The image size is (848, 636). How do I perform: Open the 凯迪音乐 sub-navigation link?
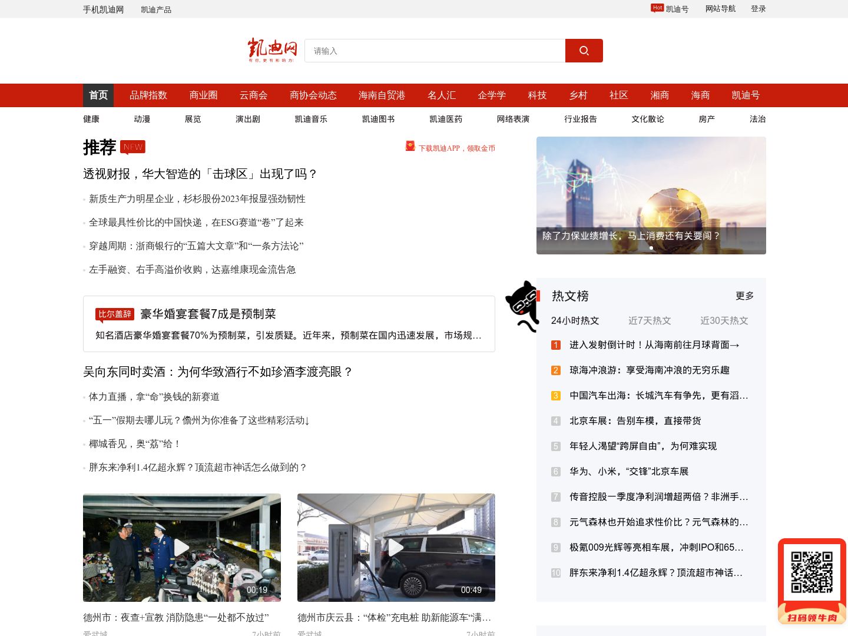(311, 119)
